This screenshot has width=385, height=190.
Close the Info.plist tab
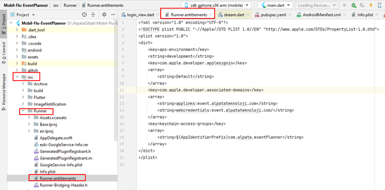click(377, 15)
